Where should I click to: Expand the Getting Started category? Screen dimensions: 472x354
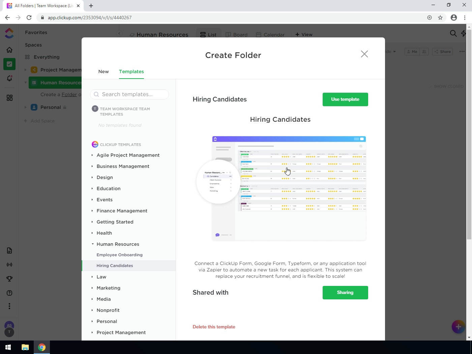pyautogui.click(x=115, y=222)
